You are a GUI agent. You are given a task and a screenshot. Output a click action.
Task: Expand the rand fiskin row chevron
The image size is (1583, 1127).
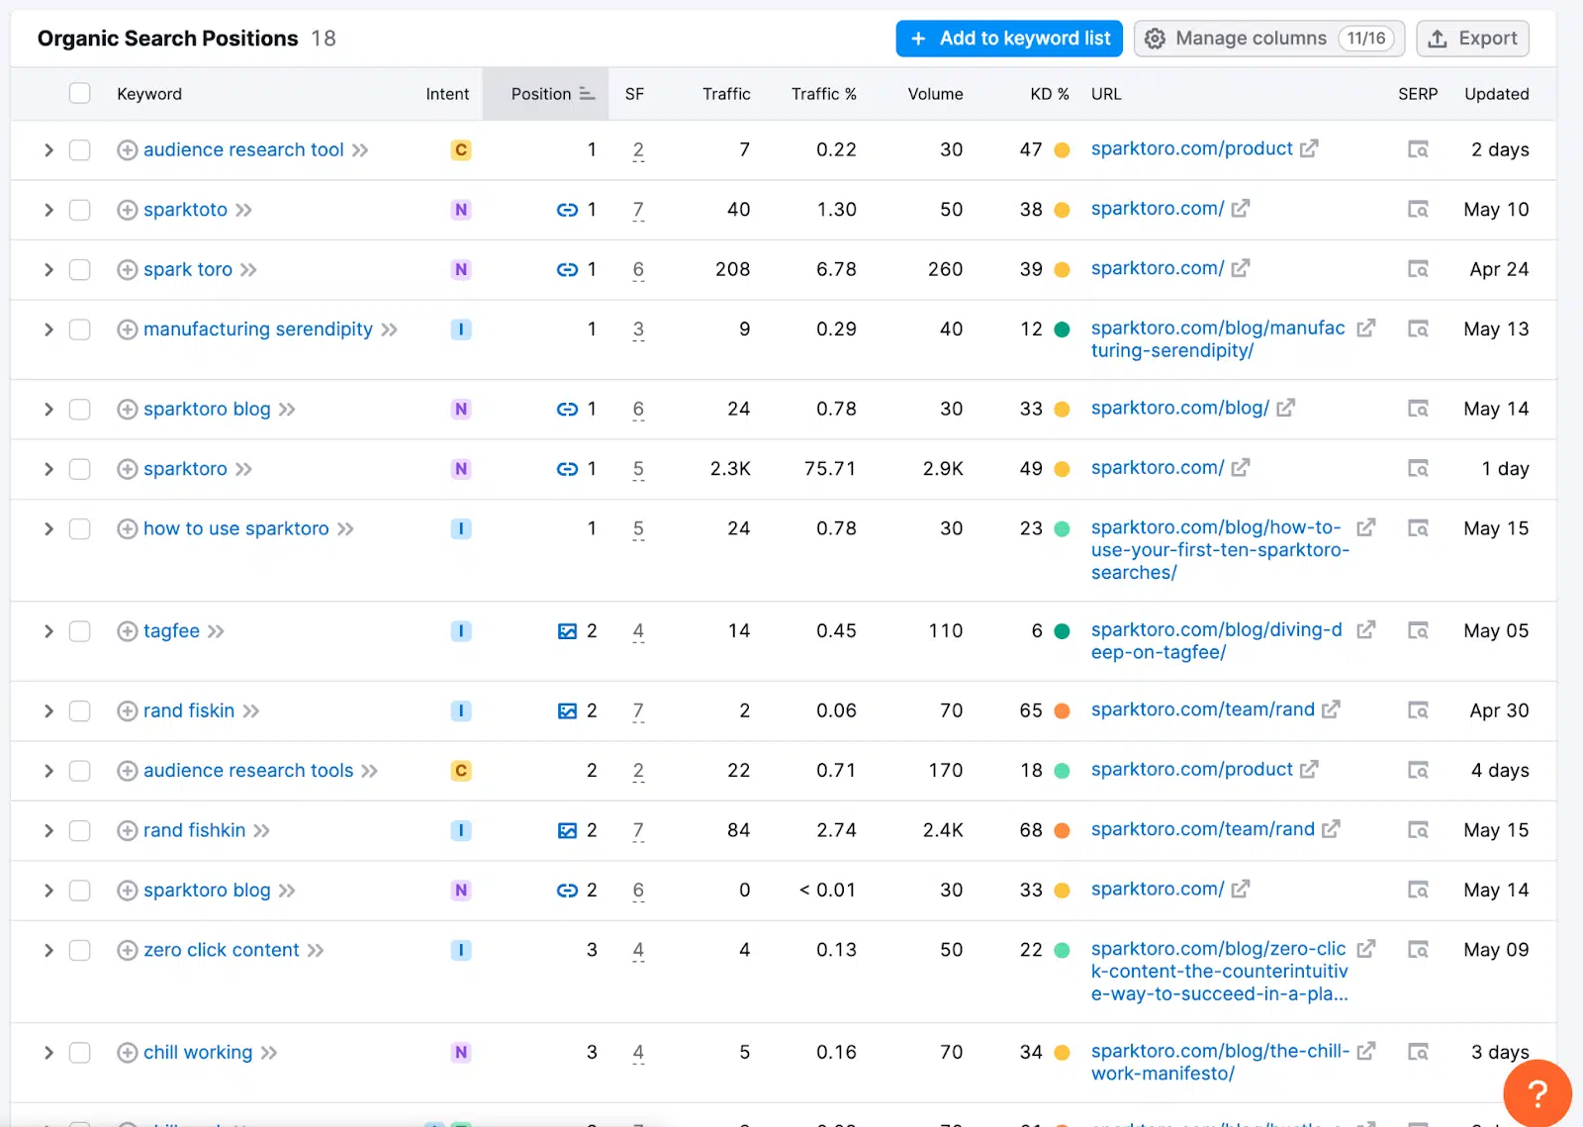48,710
